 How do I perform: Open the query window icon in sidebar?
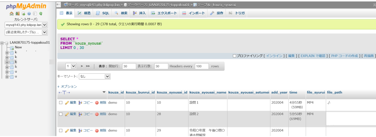(23, 13)
